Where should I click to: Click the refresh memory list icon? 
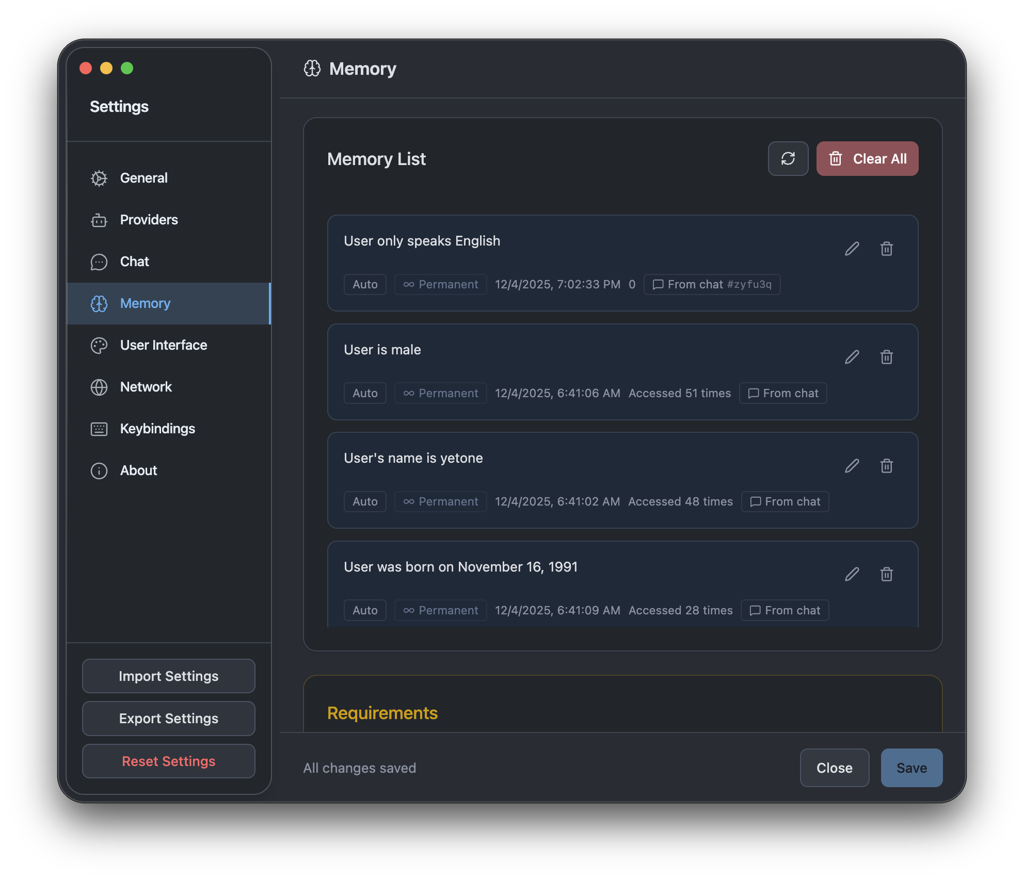(x=788, y=158)
